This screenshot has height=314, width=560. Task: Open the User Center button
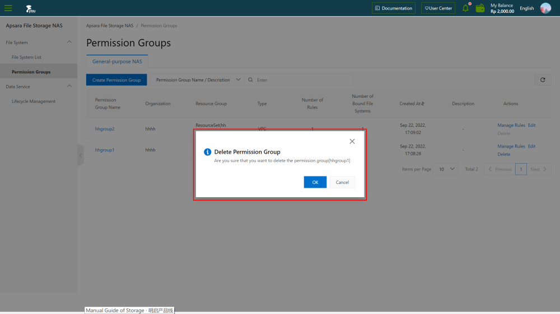click(438, 8)
